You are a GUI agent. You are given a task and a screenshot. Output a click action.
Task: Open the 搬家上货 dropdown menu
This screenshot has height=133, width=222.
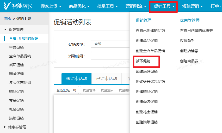(51, 6)
